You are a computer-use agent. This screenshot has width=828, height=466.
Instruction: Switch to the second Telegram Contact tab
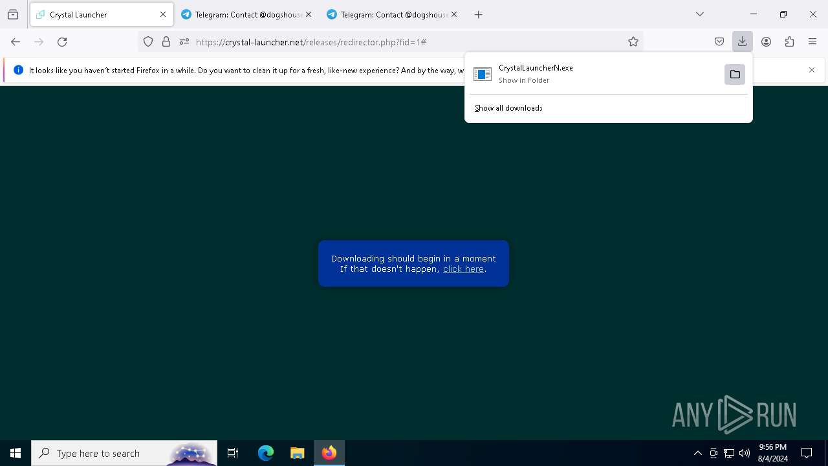(391, 14)
